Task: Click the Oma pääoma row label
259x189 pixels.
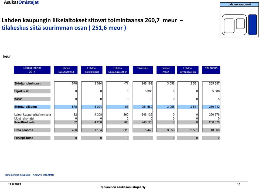Action: click(32, 130)
